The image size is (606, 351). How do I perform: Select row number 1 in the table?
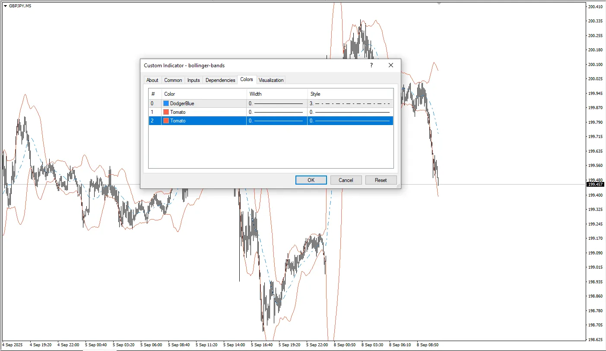point(152,112)
